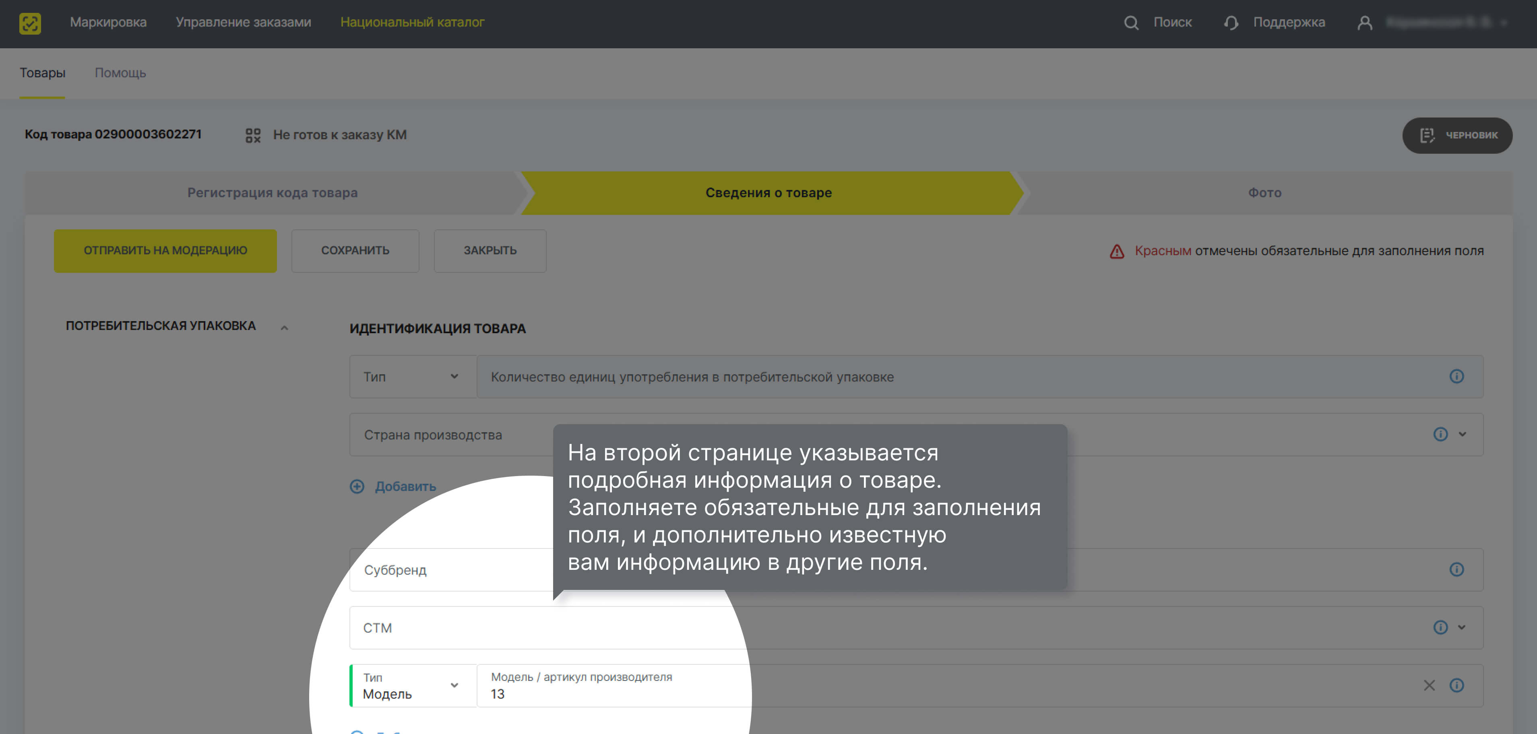Image resolution: width=1537 pixels, height=734 pixels.
Task: Expand the Страна производства dropdown
Action: click(1462, 434)
